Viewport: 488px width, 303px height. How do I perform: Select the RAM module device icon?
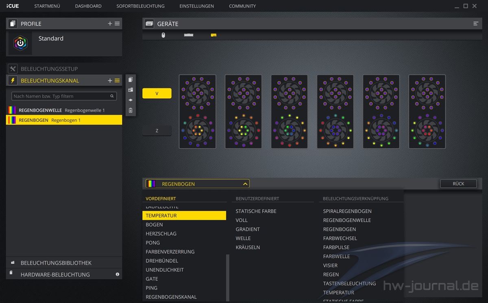[x=189, y=35]
